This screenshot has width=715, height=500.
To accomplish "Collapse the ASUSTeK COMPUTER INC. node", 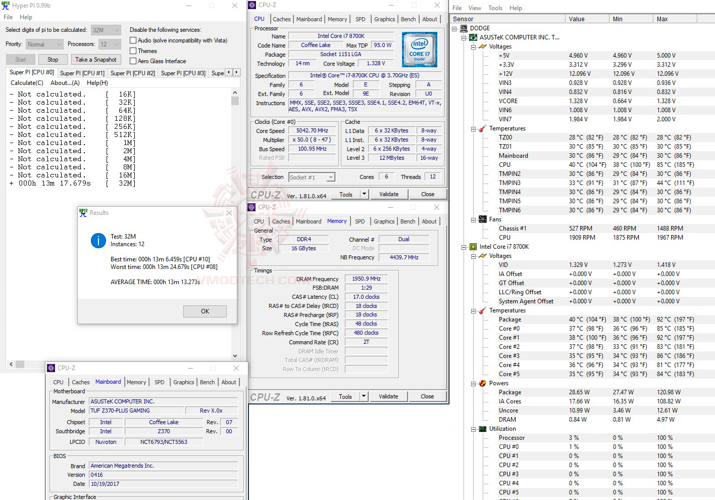I will pos(464,37).
